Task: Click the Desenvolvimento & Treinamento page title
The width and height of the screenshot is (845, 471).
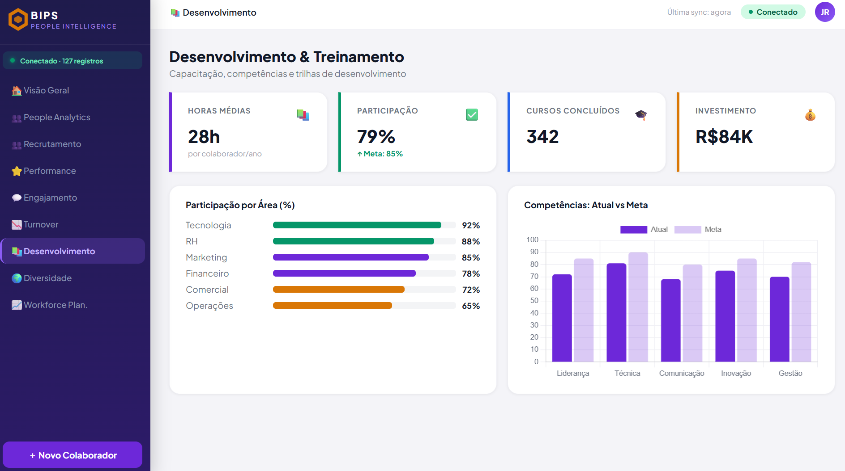Action: click(x=286, y=57)
